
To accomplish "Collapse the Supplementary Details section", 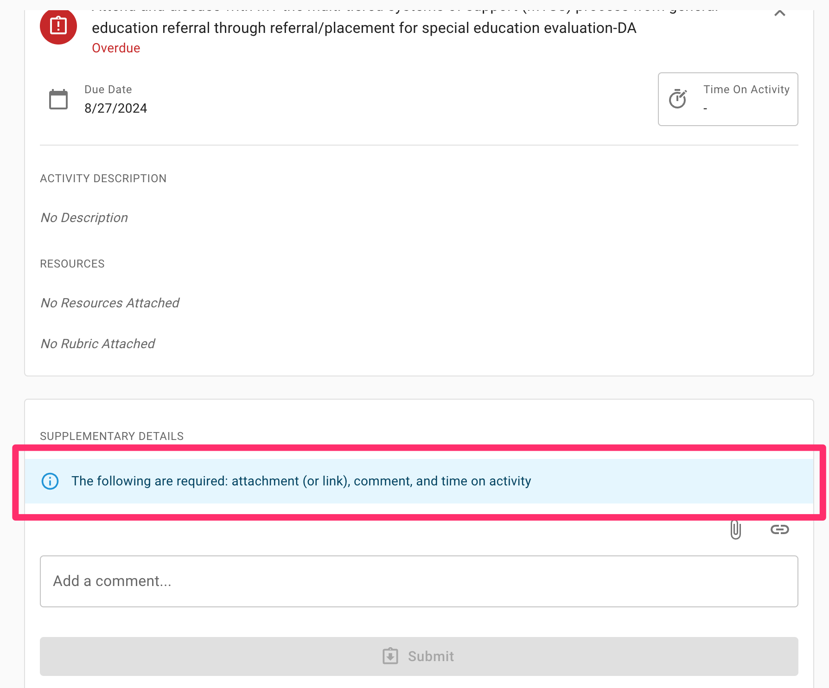I will click(111, 436).
